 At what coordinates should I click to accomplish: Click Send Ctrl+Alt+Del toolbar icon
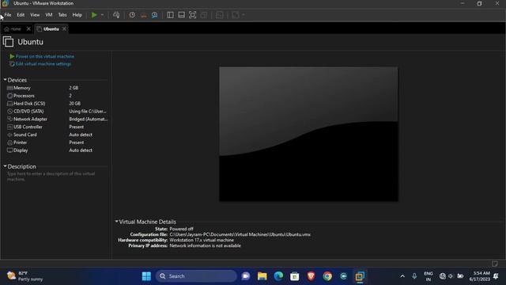(x=116, y=15)
